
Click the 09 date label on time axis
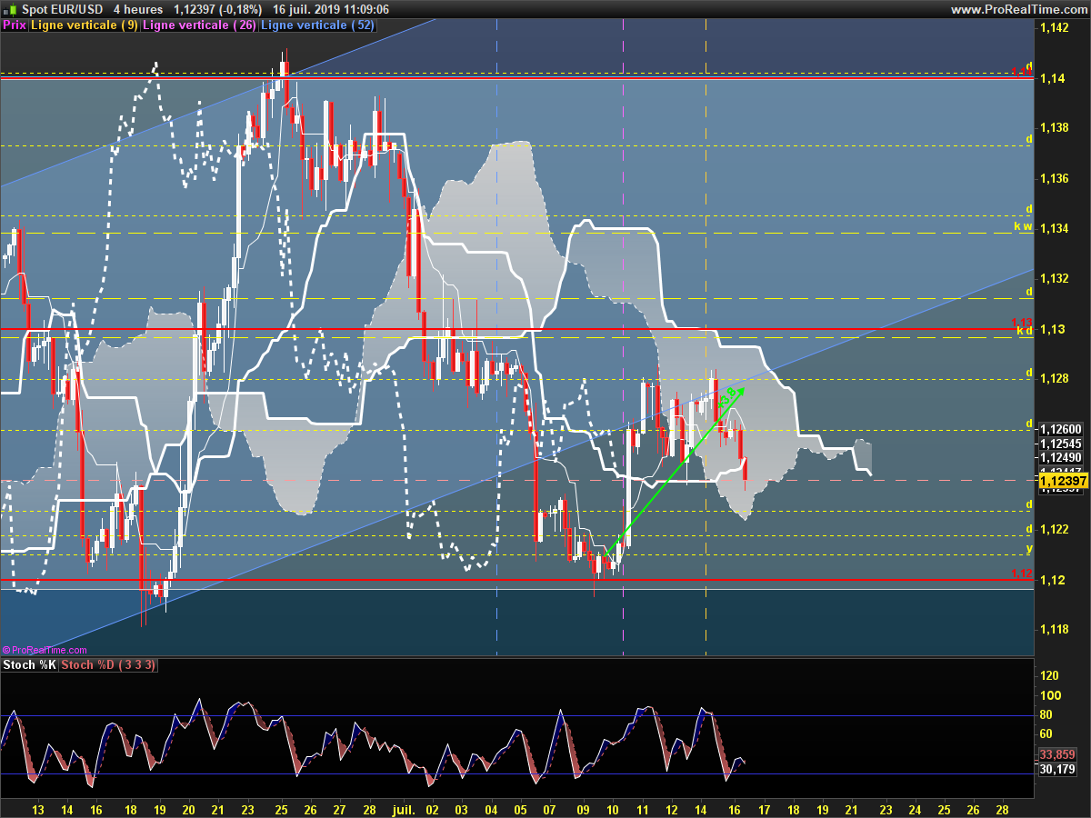pos(581,809)
